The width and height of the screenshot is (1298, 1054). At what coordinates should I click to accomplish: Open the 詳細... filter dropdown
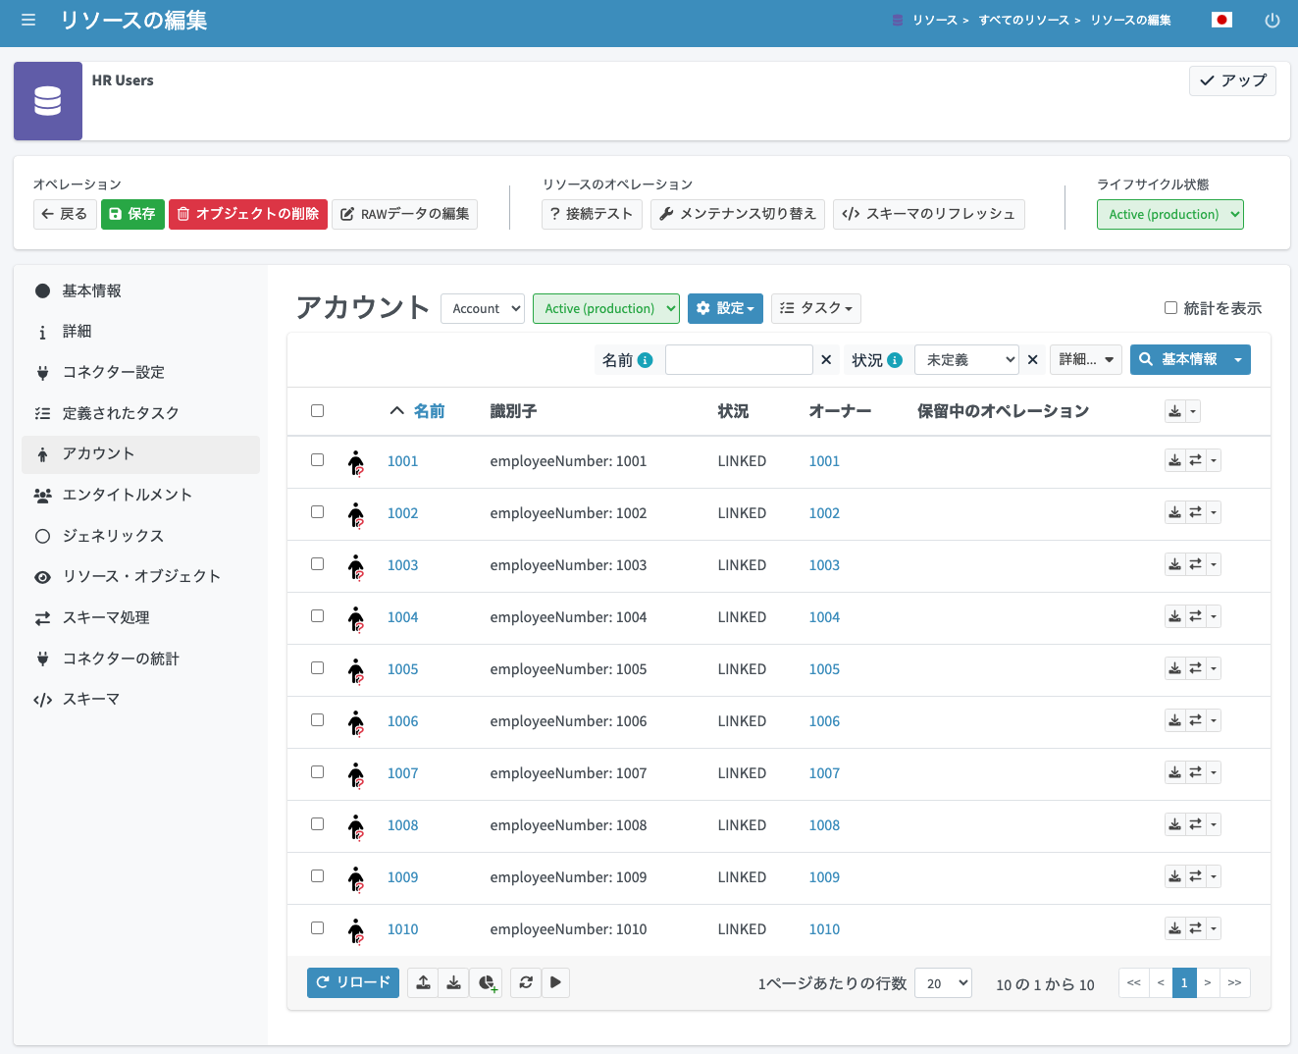(x=1086, y=360)
